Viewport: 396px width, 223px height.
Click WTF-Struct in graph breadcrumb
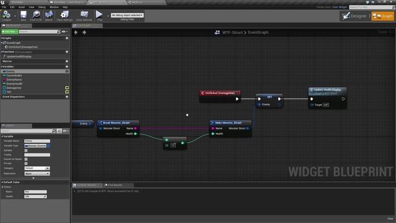pos(233,32)
